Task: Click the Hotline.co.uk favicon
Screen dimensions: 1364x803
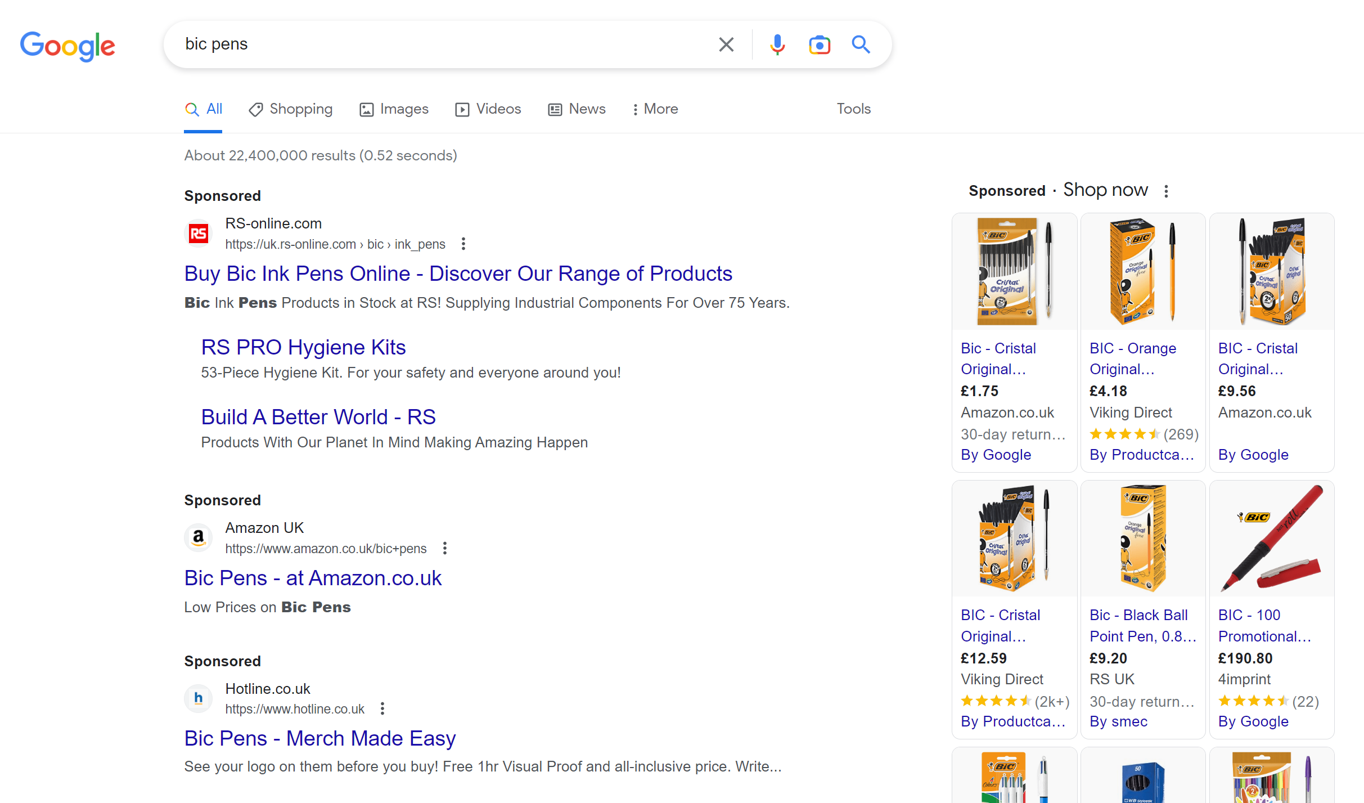Action: (x=198, y=698)
